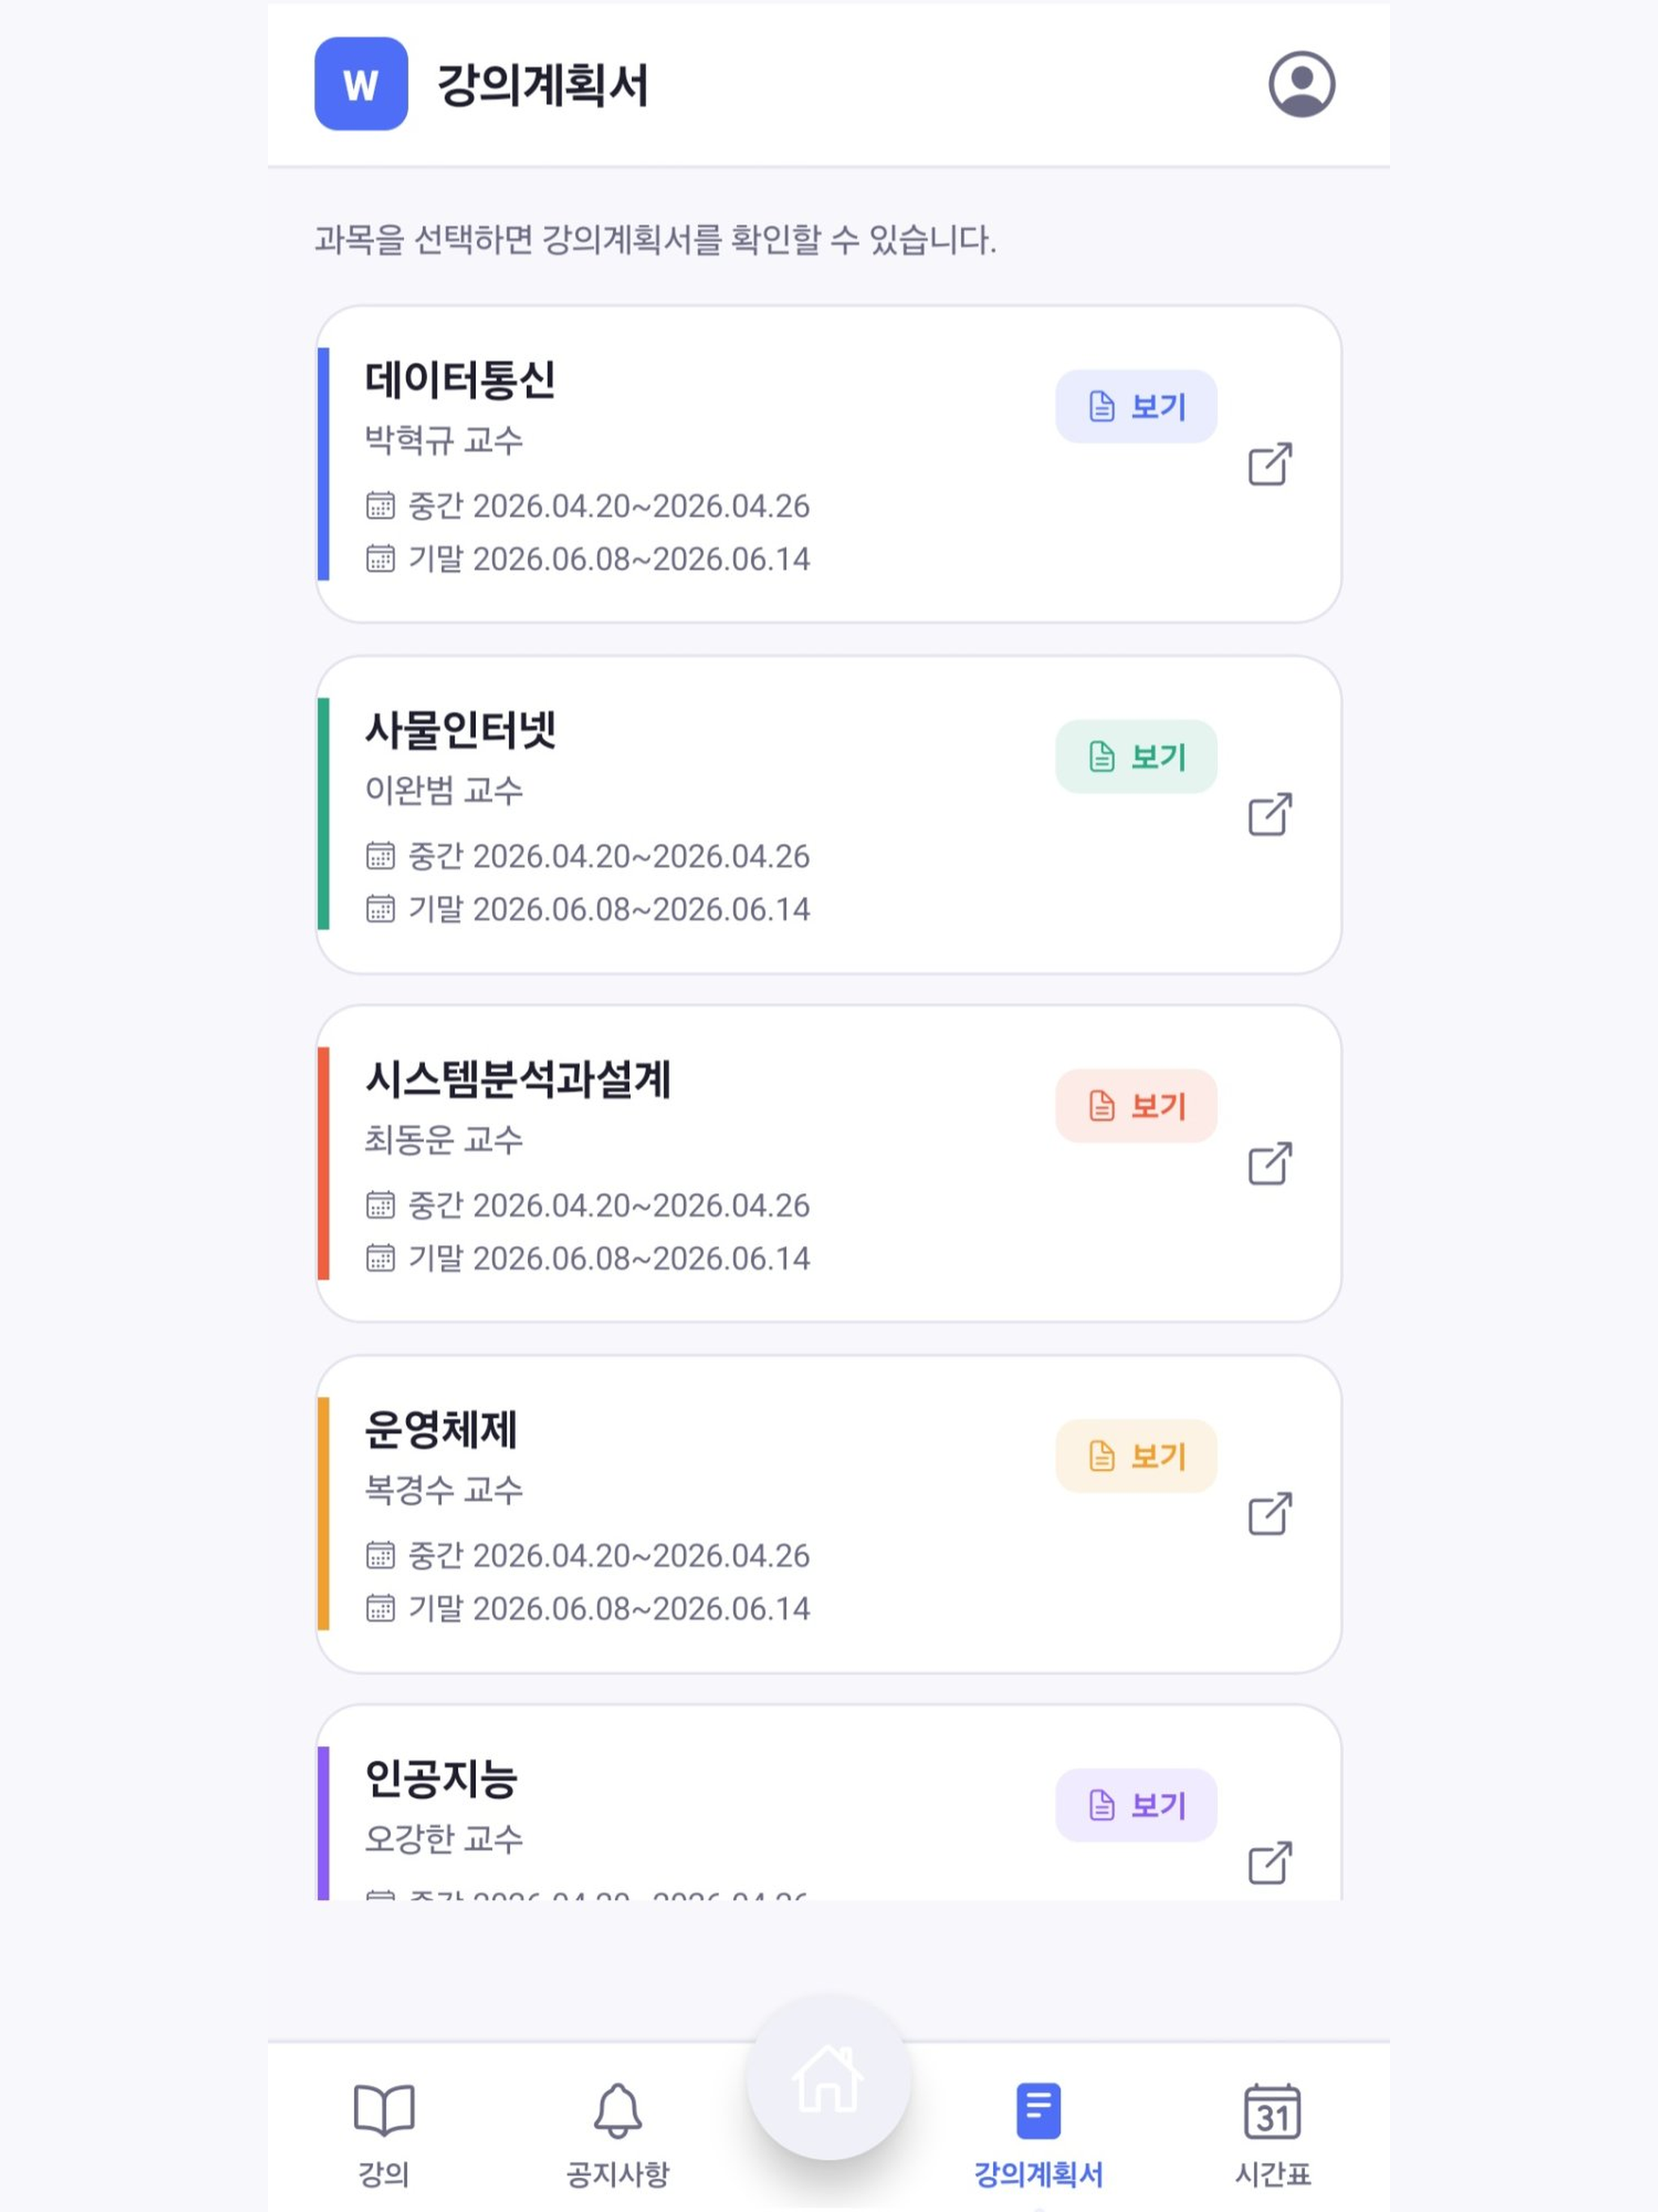Screen dimensions: 1658x2212
Task: Open external link for 시스템분석과설계
Action: (x=1270, y=1163)
